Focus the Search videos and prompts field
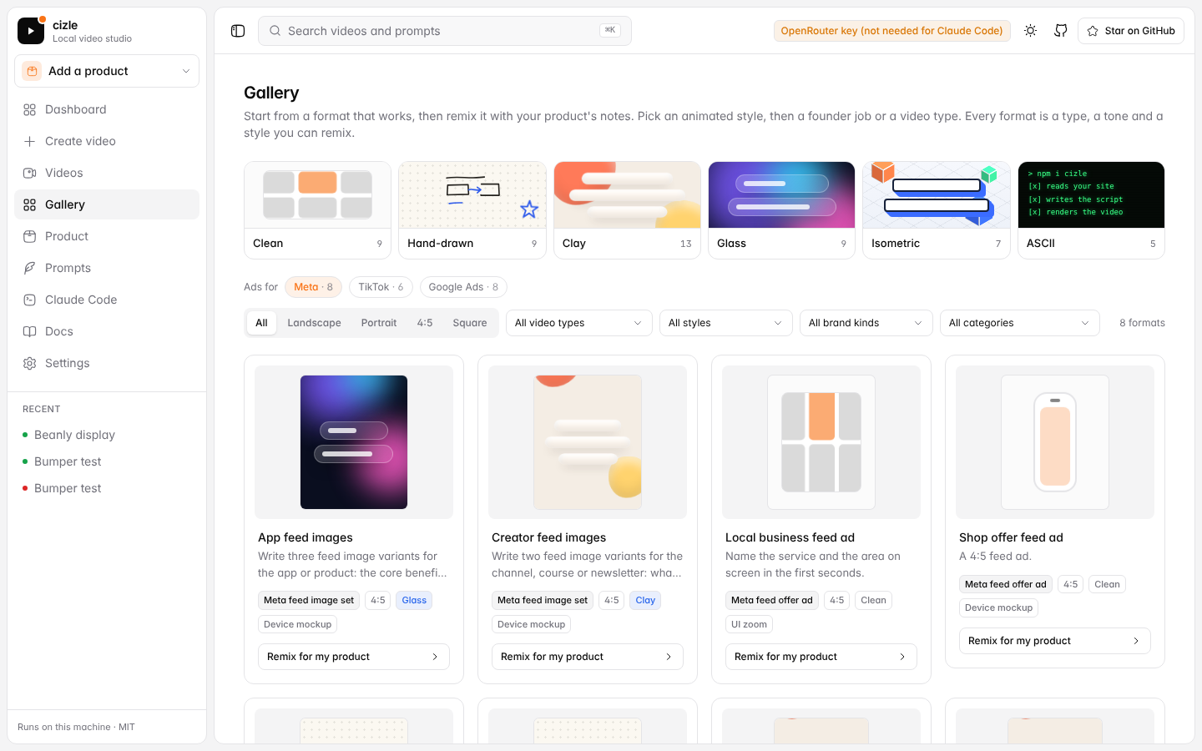Screen dimensions: 1202x751 point(445,31)
